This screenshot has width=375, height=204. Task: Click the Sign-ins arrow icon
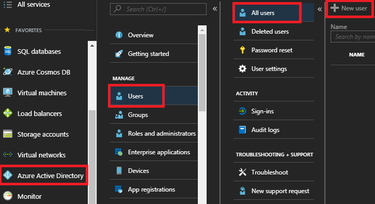click(x=242, y=111)
